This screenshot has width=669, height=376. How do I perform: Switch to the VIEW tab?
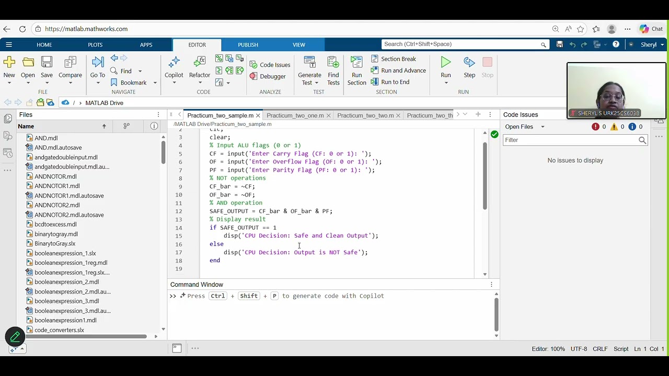click(x=298, y=45)
